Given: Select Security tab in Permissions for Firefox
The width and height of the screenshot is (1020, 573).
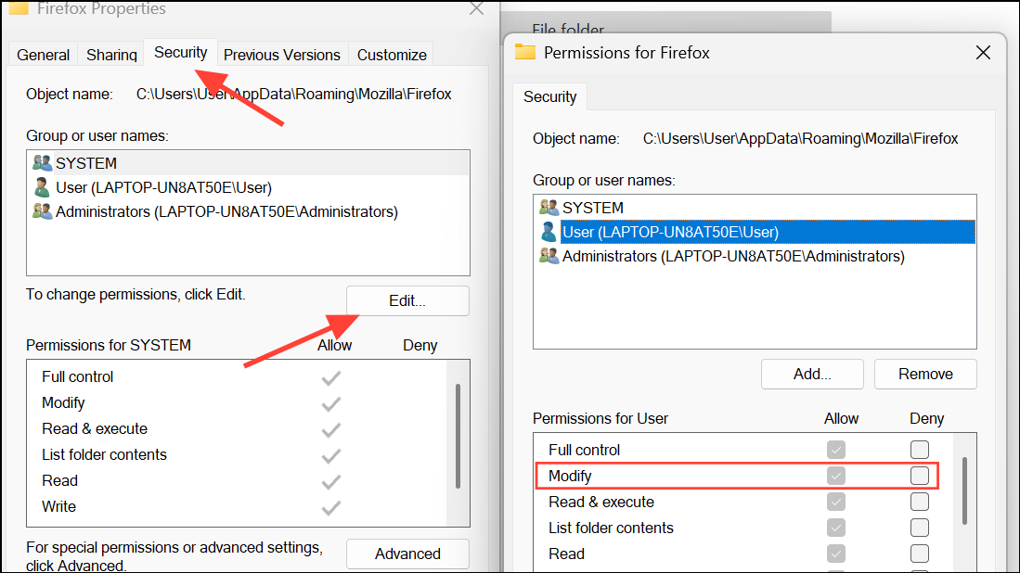Looking at the screenshot, I should [549, 96].
